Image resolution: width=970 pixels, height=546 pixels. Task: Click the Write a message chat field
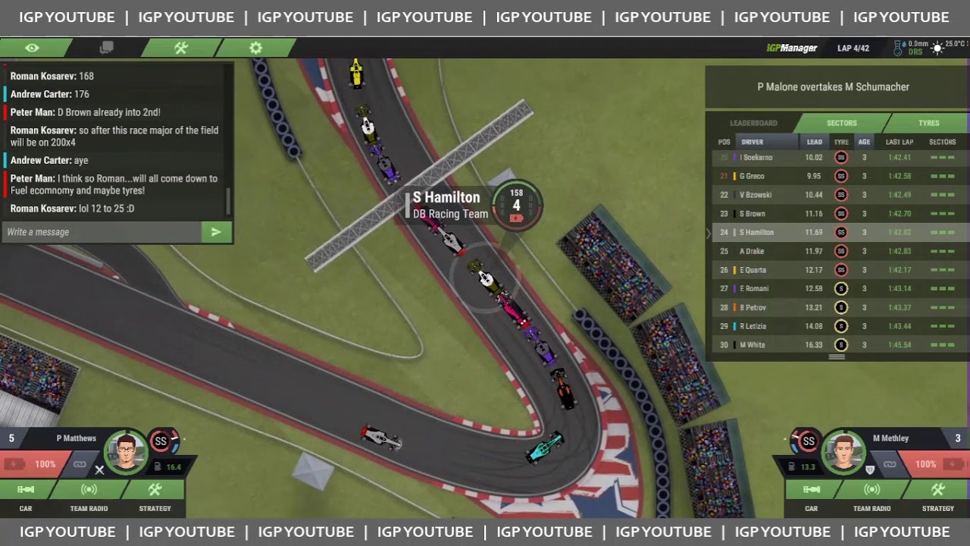coord(102,232)
